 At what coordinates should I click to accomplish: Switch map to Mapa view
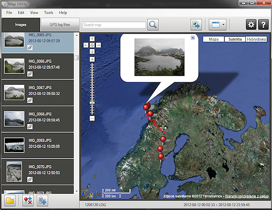(x=214, y=39)
